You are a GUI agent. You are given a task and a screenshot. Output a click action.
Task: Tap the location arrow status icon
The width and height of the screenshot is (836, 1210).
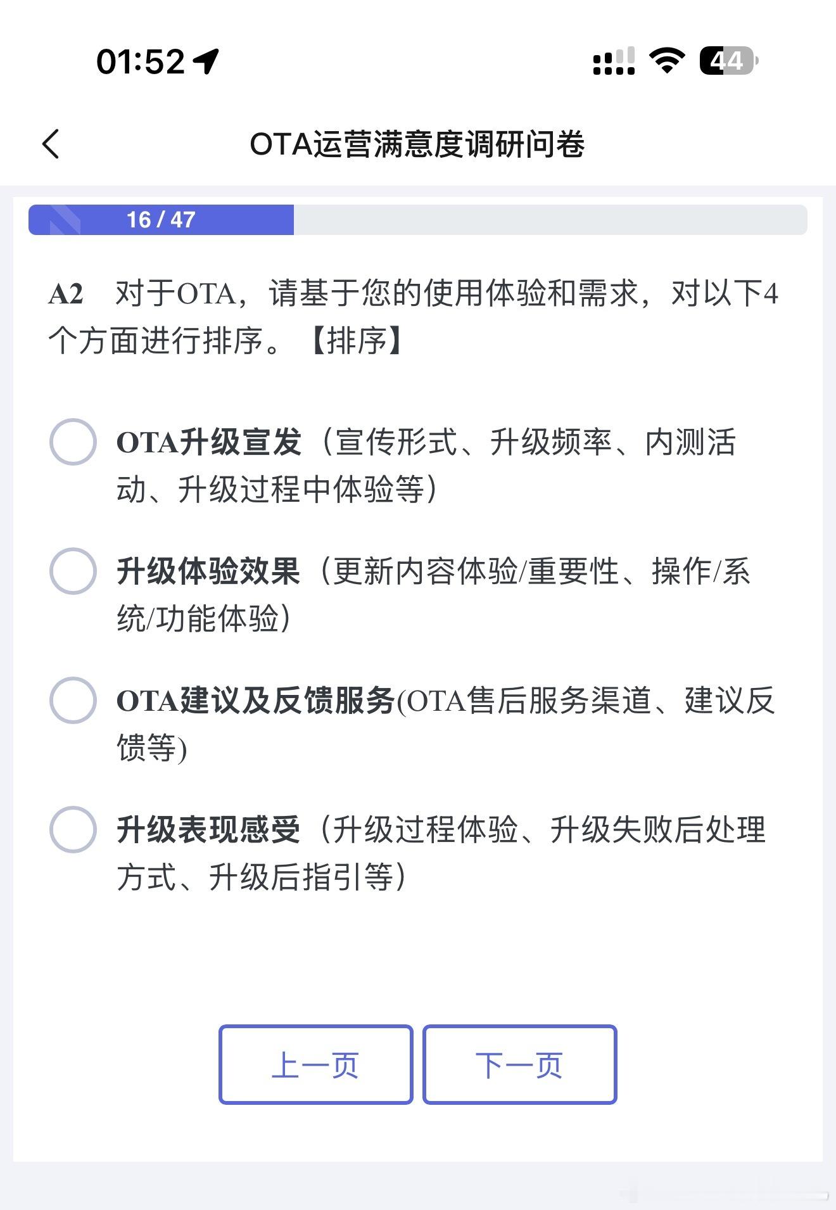point(206,61)
